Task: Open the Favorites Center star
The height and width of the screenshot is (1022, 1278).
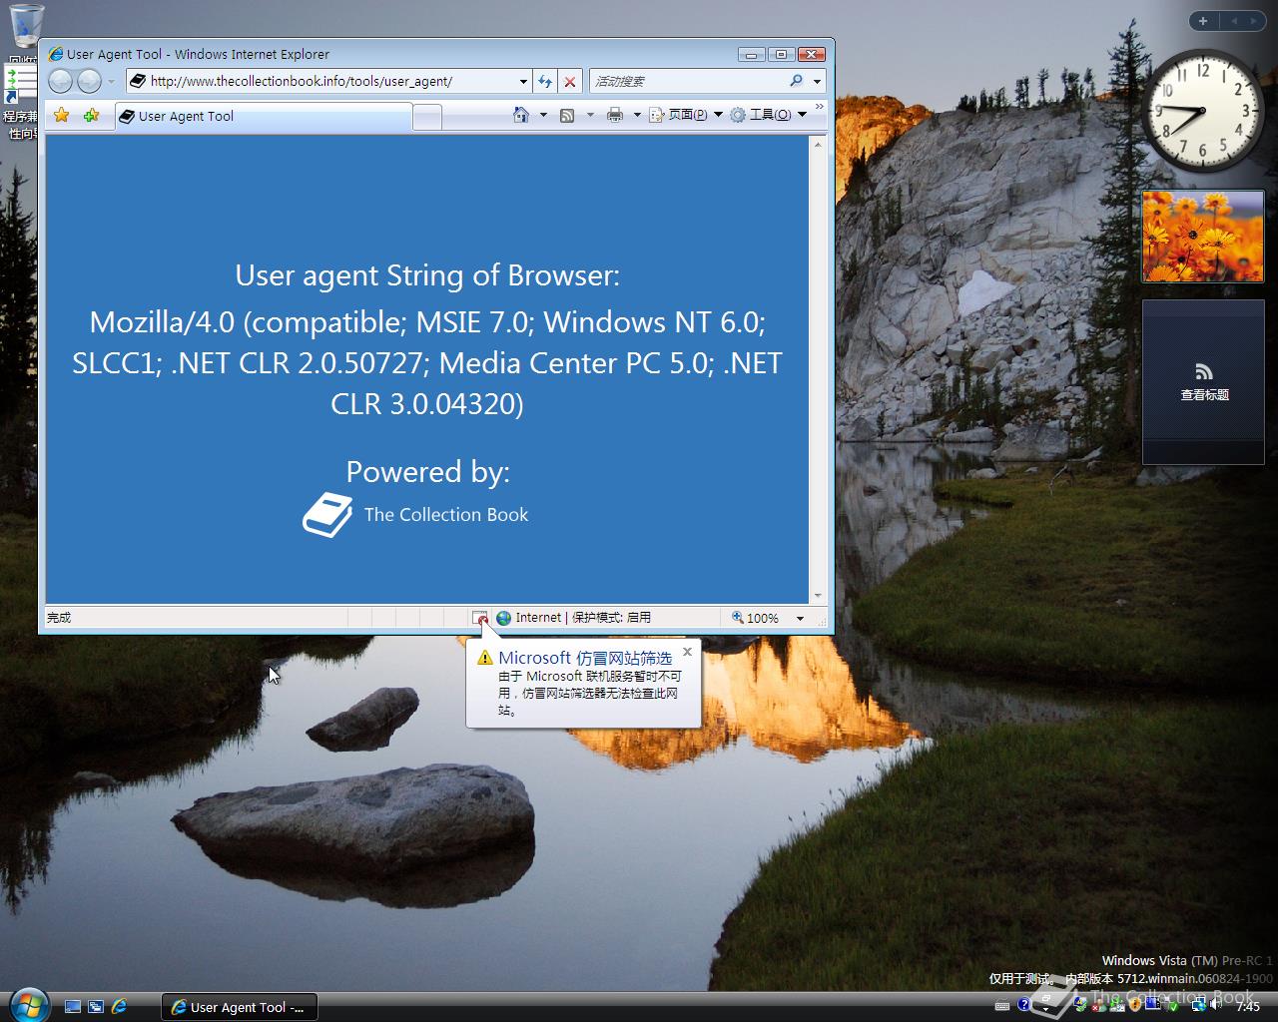Action: 62,116
